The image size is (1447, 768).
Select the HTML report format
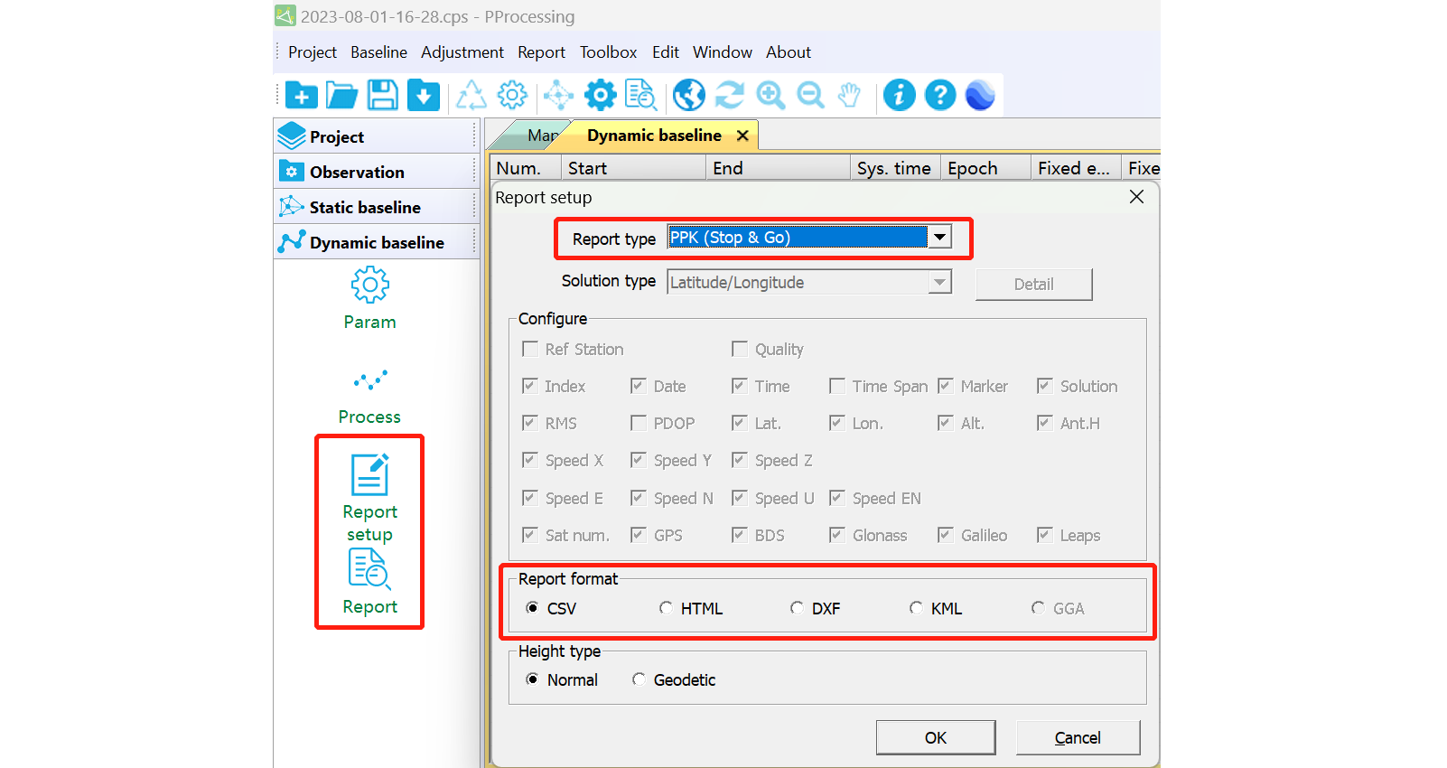coord(666,608)
